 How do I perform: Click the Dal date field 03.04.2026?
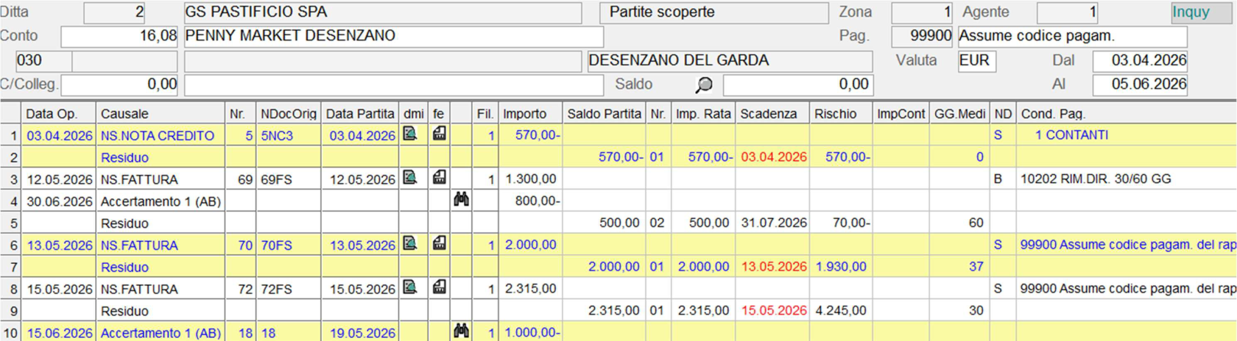1140,61
